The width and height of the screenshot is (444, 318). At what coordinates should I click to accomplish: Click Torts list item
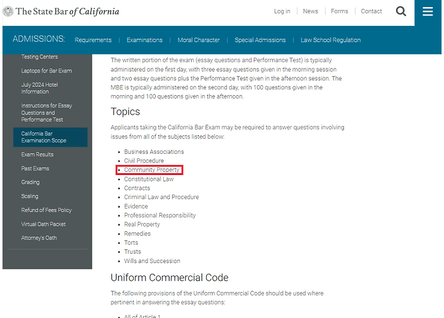click(131, 243)
